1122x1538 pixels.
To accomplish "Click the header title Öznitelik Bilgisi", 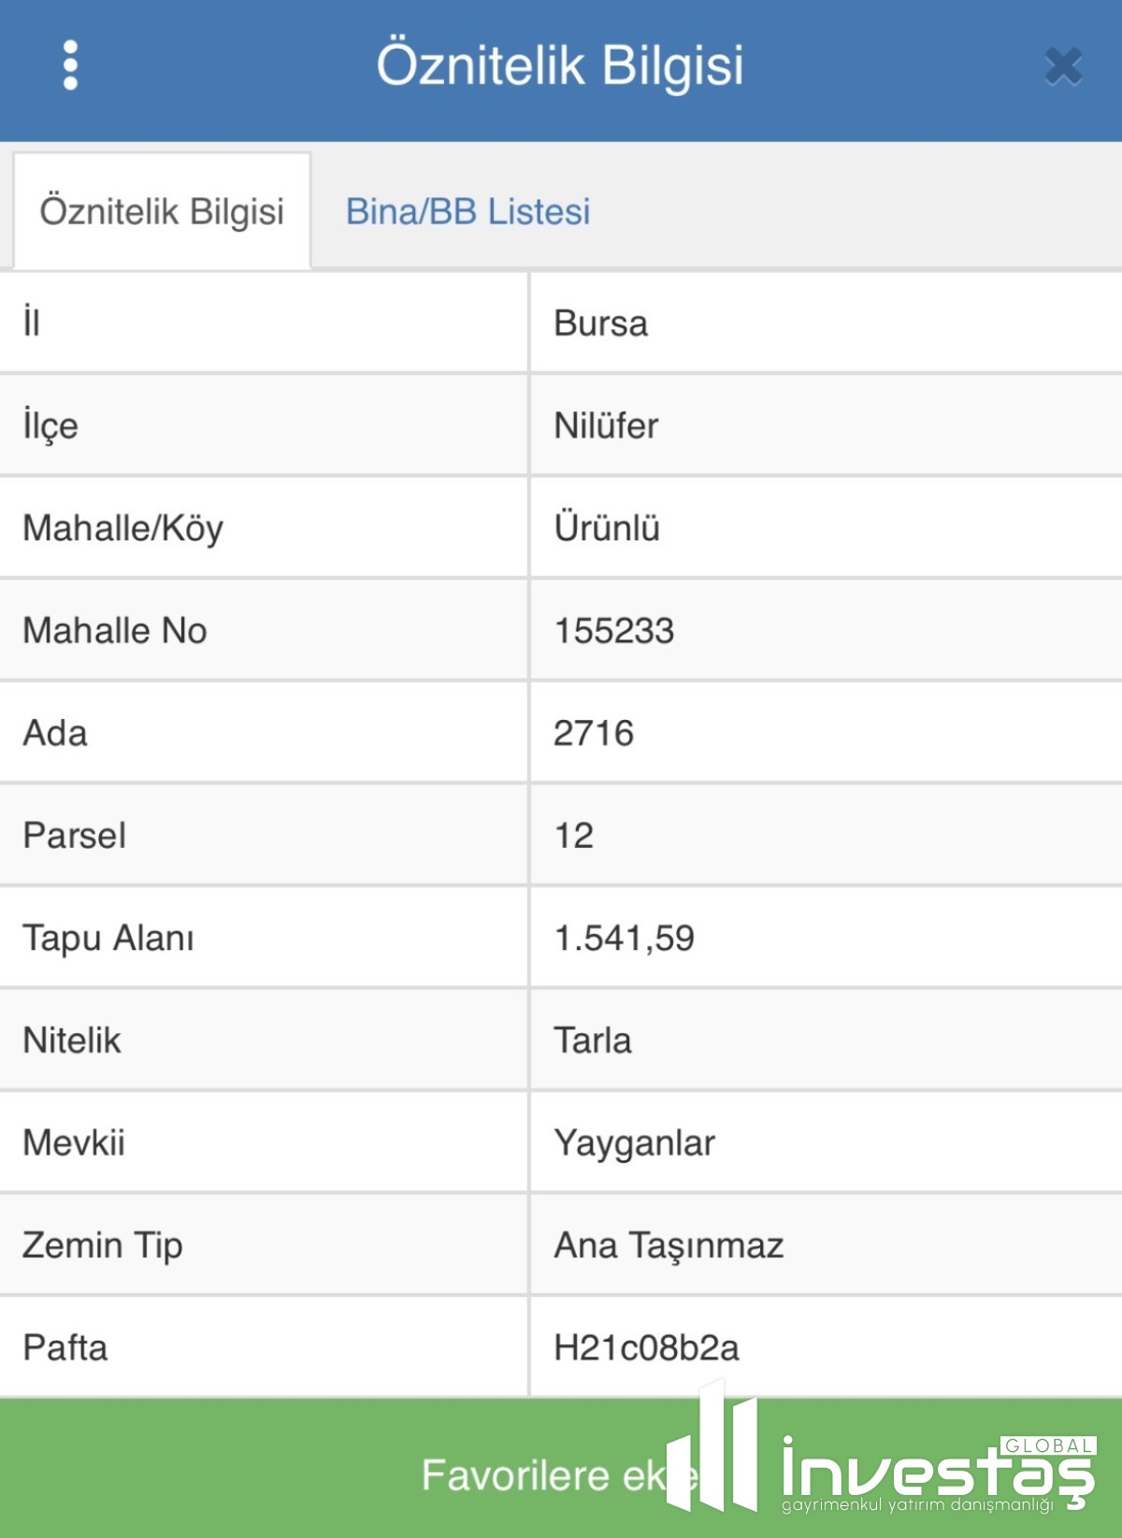I will [560, 65].
